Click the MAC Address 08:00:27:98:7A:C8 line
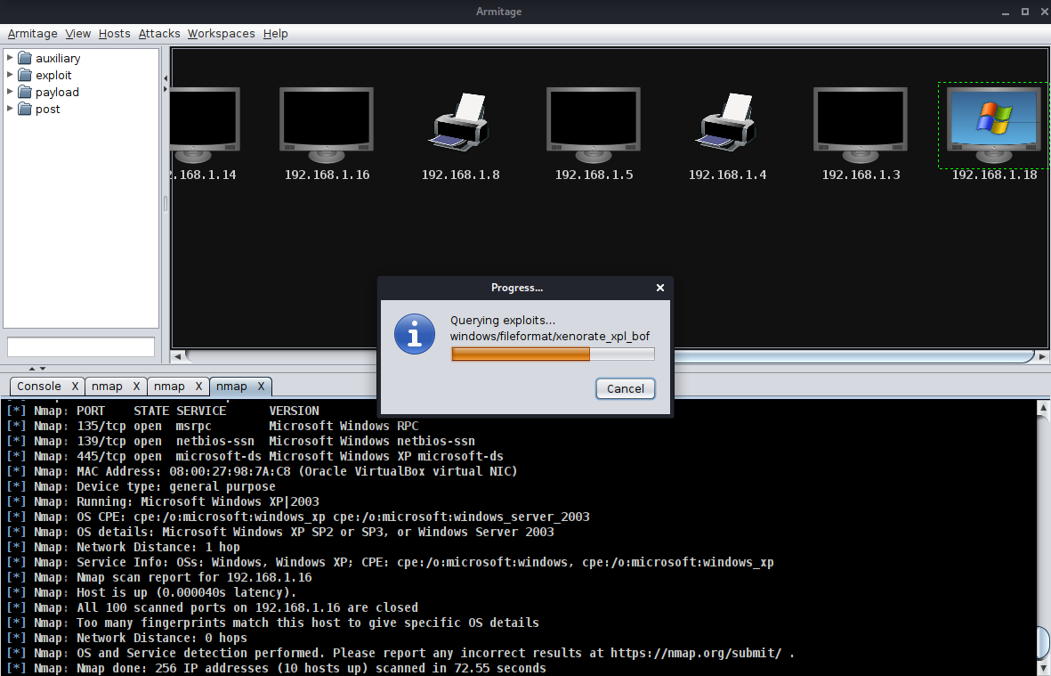 point(262,471)
